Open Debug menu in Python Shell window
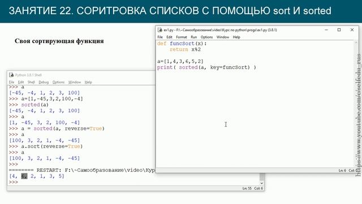This screenshot has width=362, height=204. point(44,82)
